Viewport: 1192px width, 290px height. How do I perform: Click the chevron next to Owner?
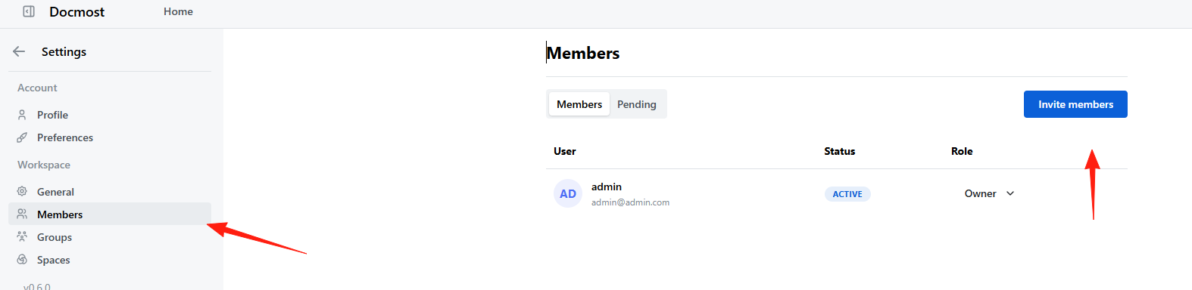(x=1010, y=193)
